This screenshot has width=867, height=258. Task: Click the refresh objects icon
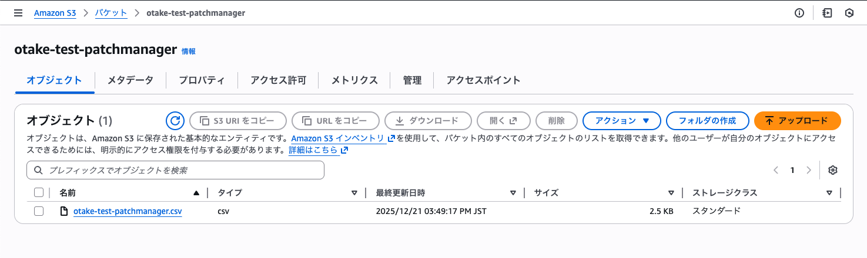click(x=175, y=121)
